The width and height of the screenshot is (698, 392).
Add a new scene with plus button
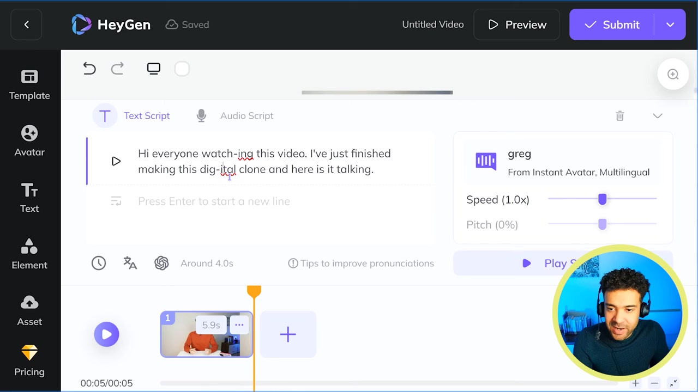(288, 334)
